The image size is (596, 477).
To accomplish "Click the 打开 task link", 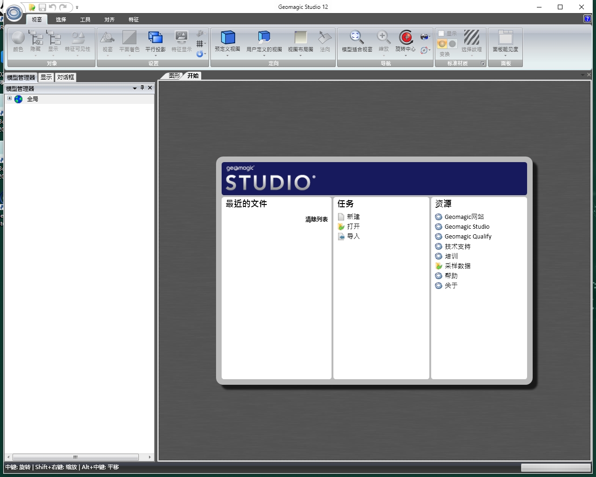I will [x=353, y=226].
